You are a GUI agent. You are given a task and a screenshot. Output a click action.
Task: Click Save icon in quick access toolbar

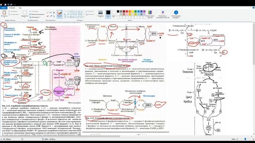5,5
